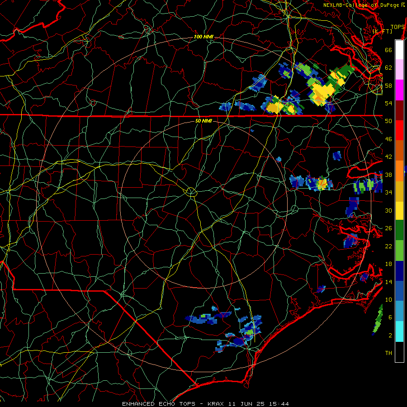Click the navy legend block beside 18

coord(399,271)
